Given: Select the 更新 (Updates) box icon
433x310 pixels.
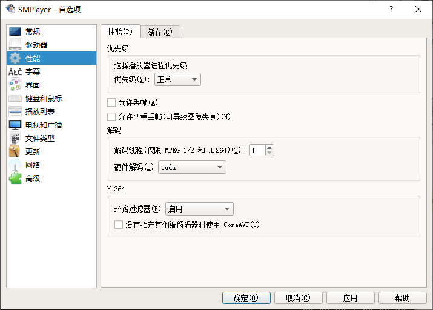Looking at the screenshot, I should pos(15,151).
